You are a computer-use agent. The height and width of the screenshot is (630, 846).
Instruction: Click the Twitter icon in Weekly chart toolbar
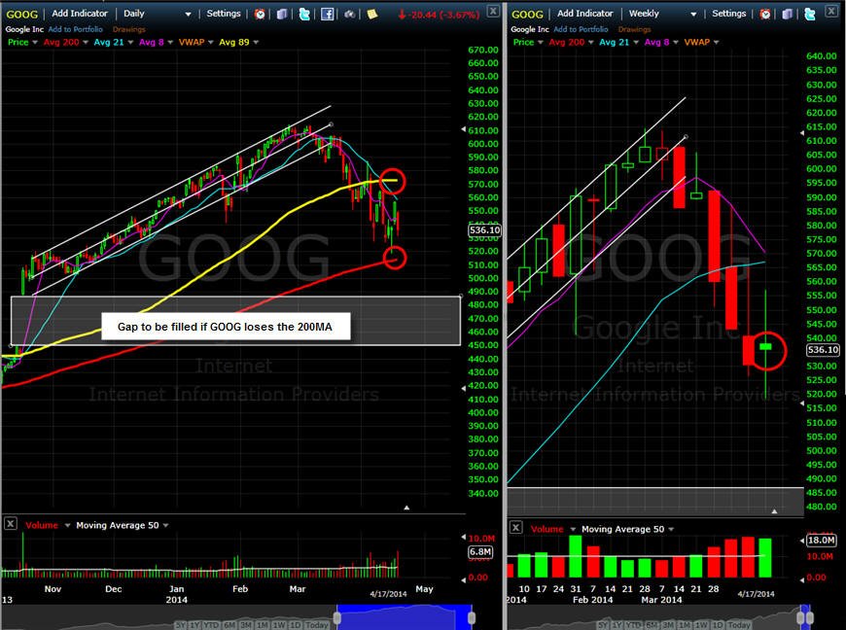810,14
